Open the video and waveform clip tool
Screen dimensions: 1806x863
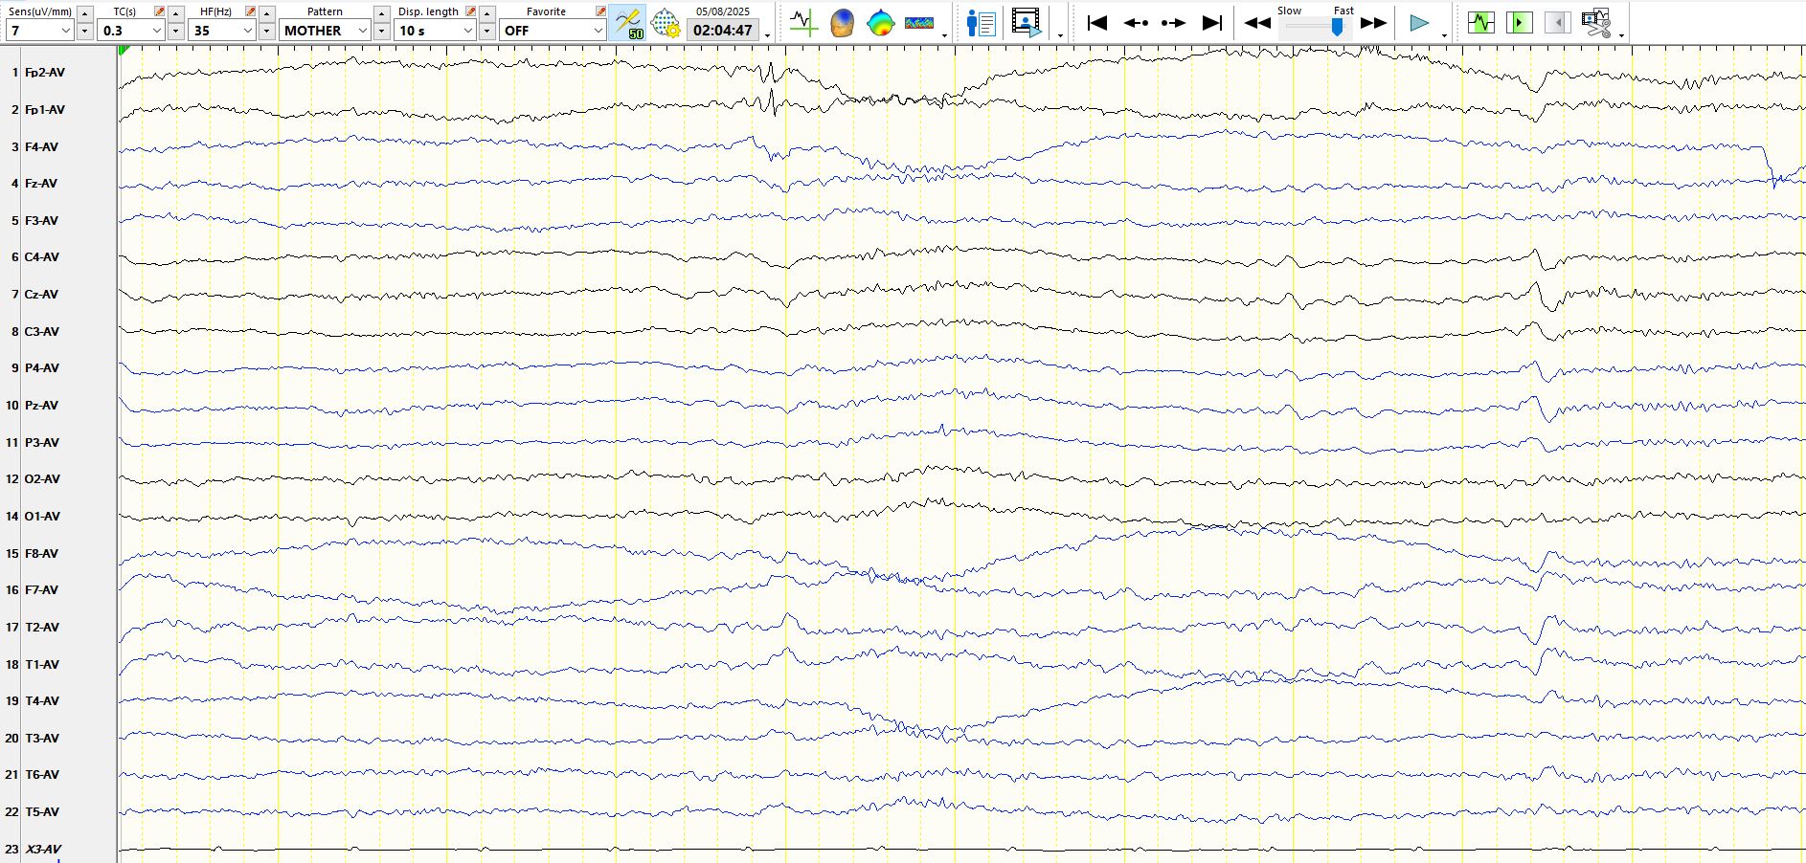coord(1595,23)
